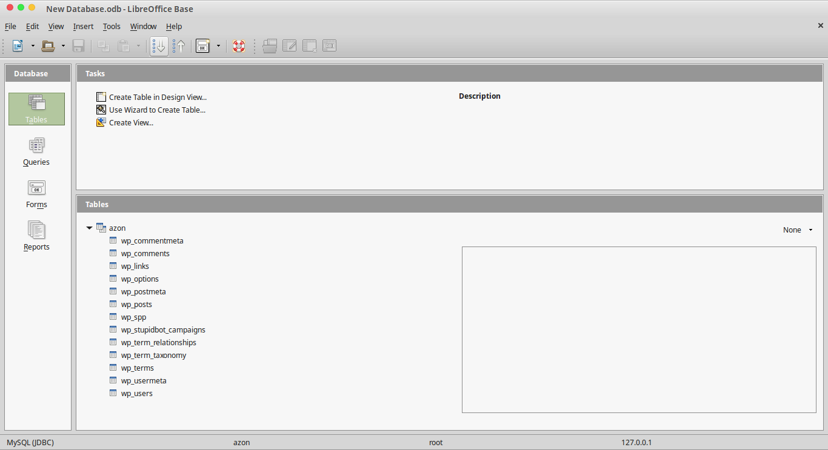Click the table wizard task icon
828x450 pixels.
(101, 110)
